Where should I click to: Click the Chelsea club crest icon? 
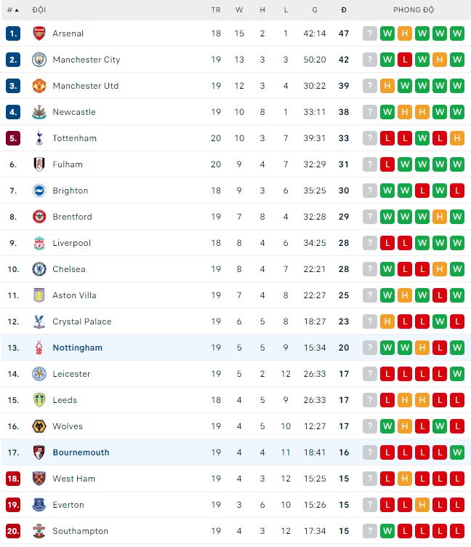pos(39,269)
